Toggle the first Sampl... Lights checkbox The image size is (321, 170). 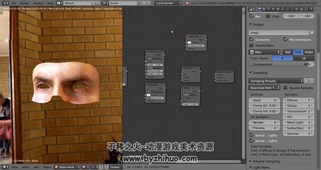[x=251, y=135]
